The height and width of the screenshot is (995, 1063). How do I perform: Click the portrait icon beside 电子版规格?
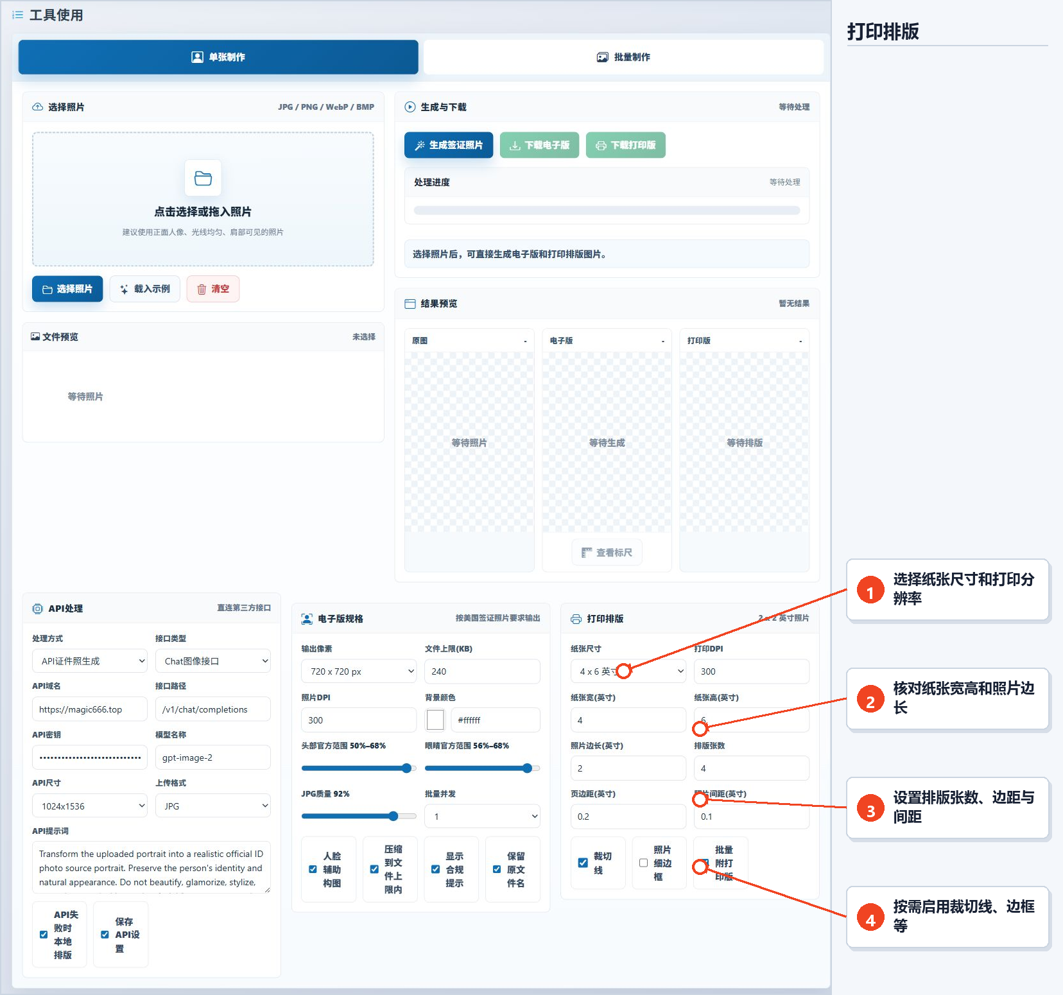coord(307,619)
